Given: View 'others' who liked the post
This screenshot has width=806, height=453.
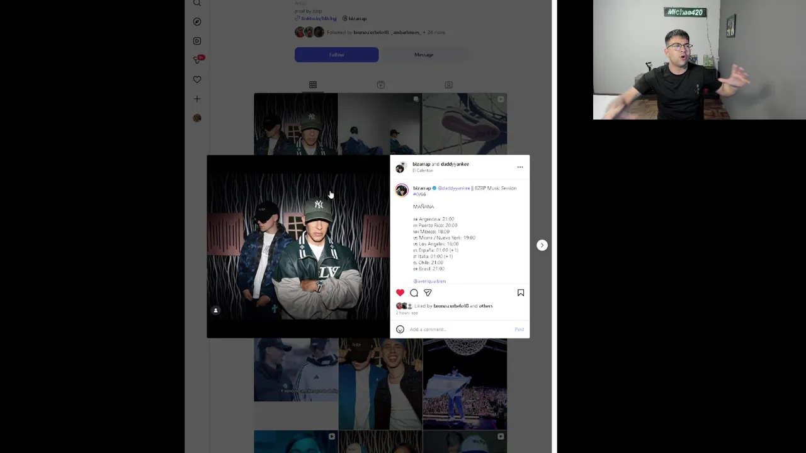Looking at the screenshot, I should [485, 306].
